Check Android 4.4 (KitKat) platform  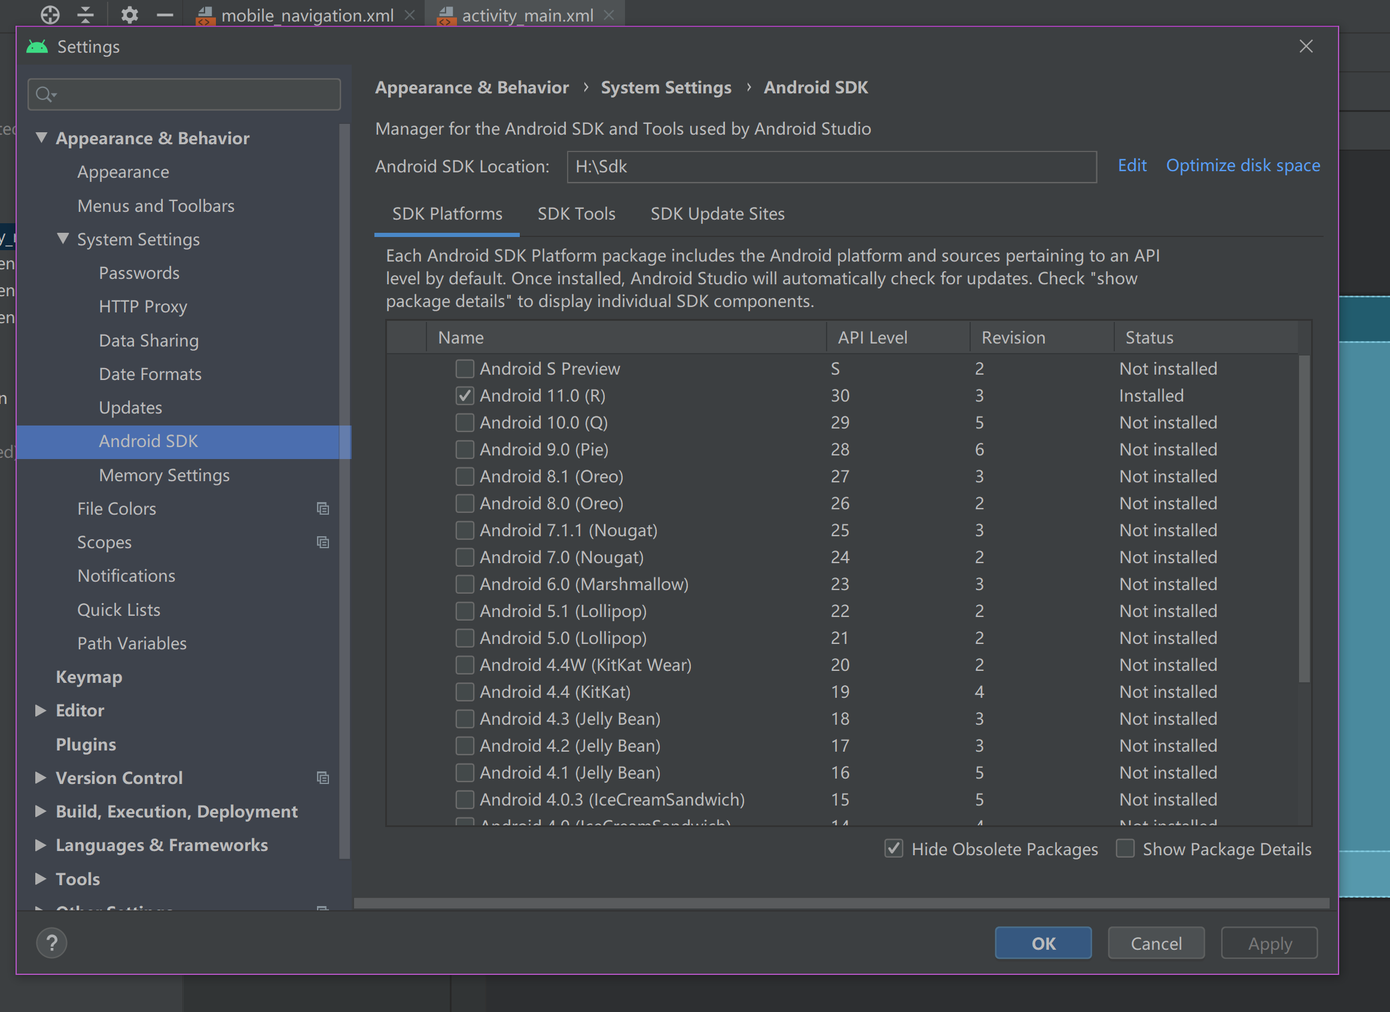(465, 692)
